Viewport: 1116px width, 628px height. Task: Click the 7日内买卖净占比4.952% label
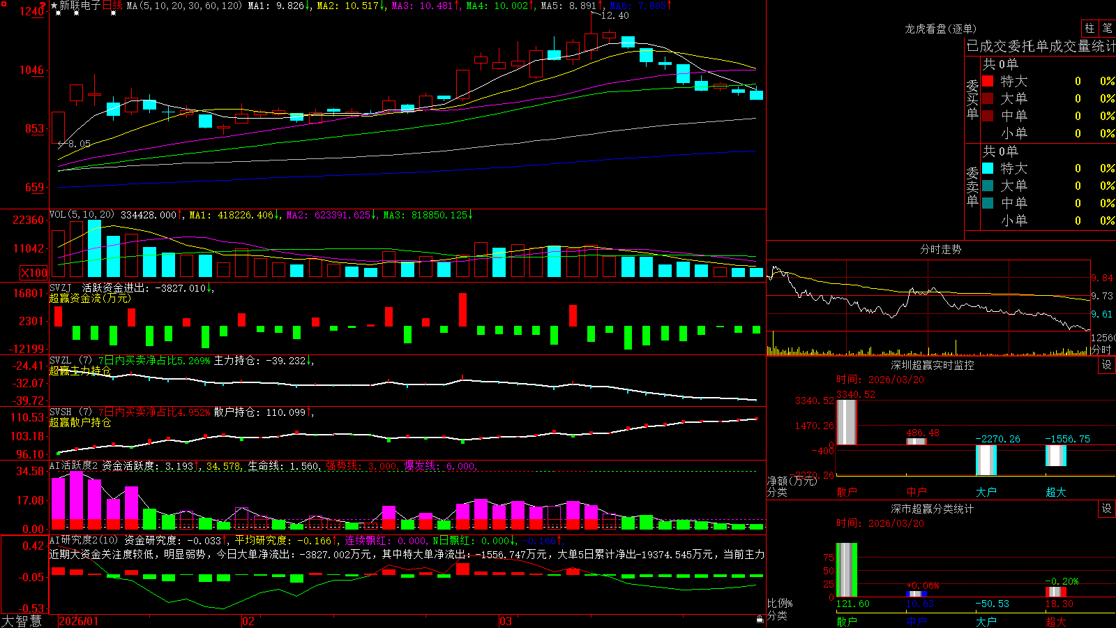coord(154,412)
